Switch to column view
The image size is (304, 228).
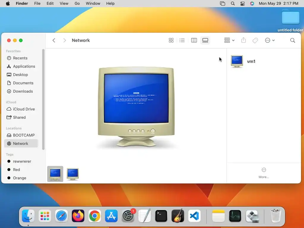click(194, 40)
